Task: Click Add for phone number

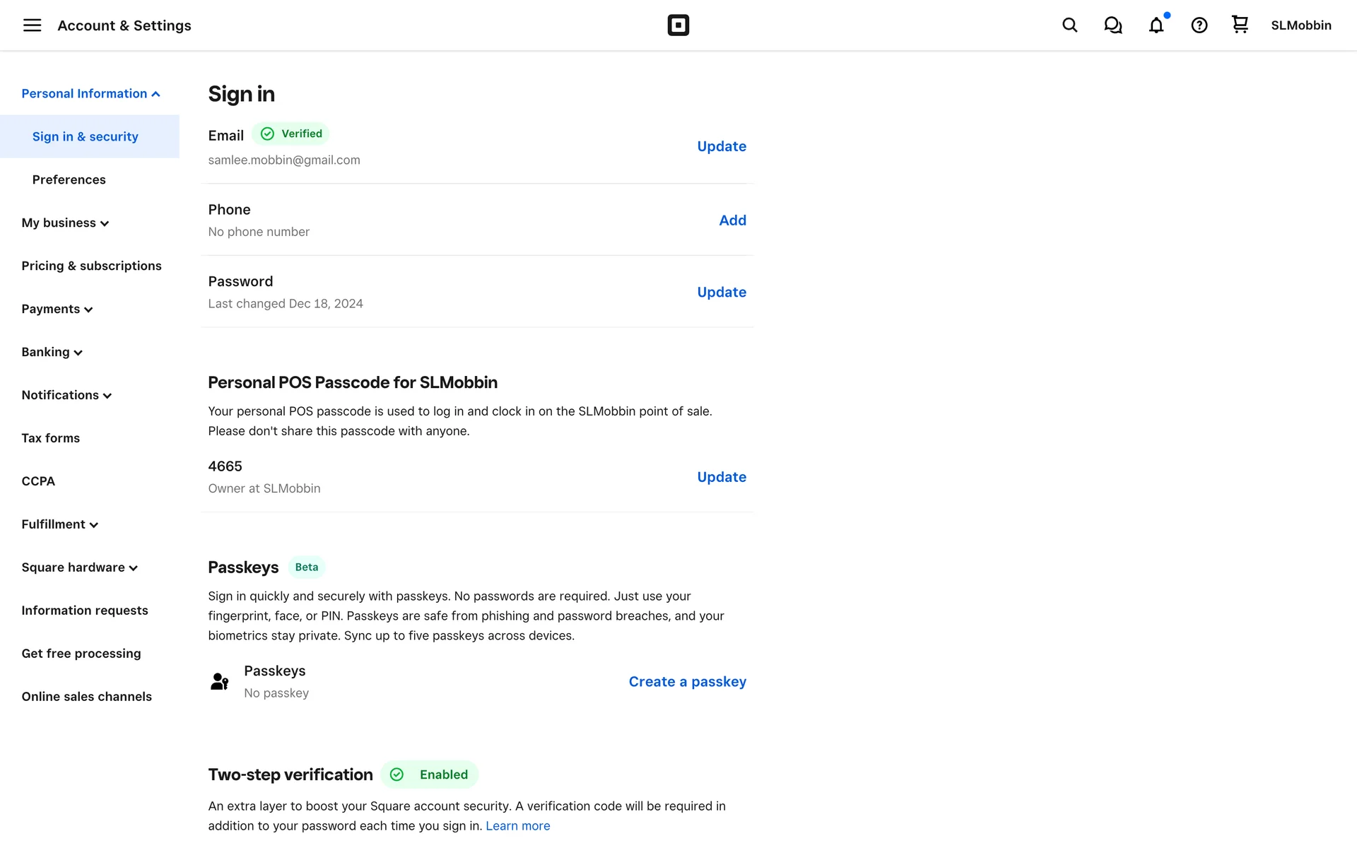Action: click(x=732, y=220)
